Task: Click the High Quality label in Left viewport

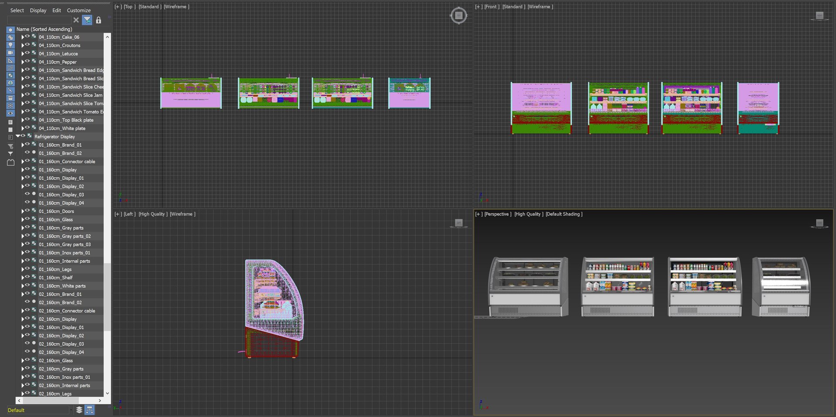Action: 153,214
